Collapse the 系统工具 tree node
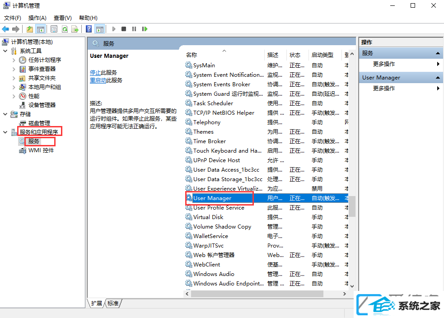This screenshot has height=318, width=444. (5, 51)
